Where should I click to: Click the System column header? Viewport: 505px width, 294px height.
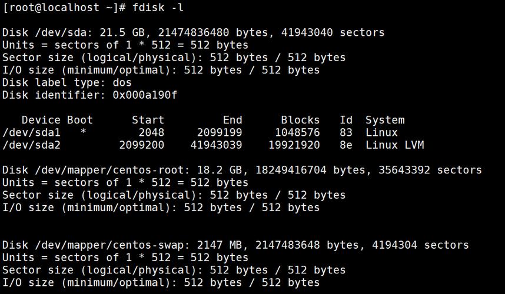pyautogui.click(x=385, y=120)
